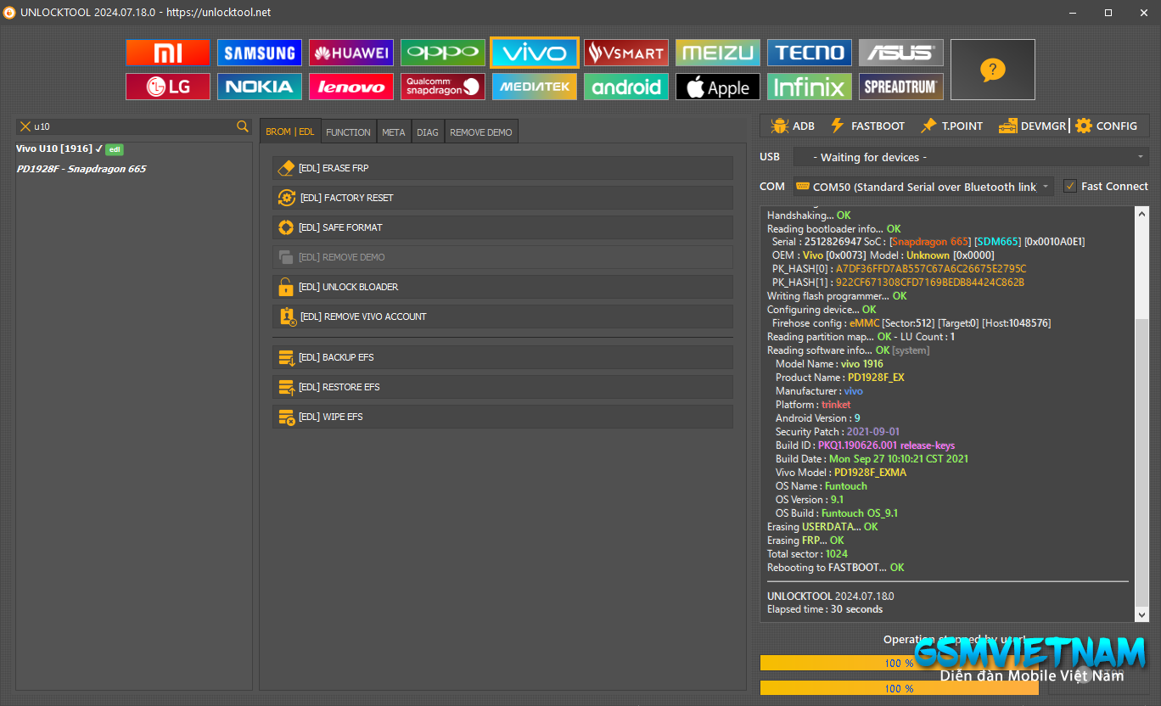This screenshot has height=706, width=1161.
Task: Clear the search with the X icon
Action: [25, 126]
